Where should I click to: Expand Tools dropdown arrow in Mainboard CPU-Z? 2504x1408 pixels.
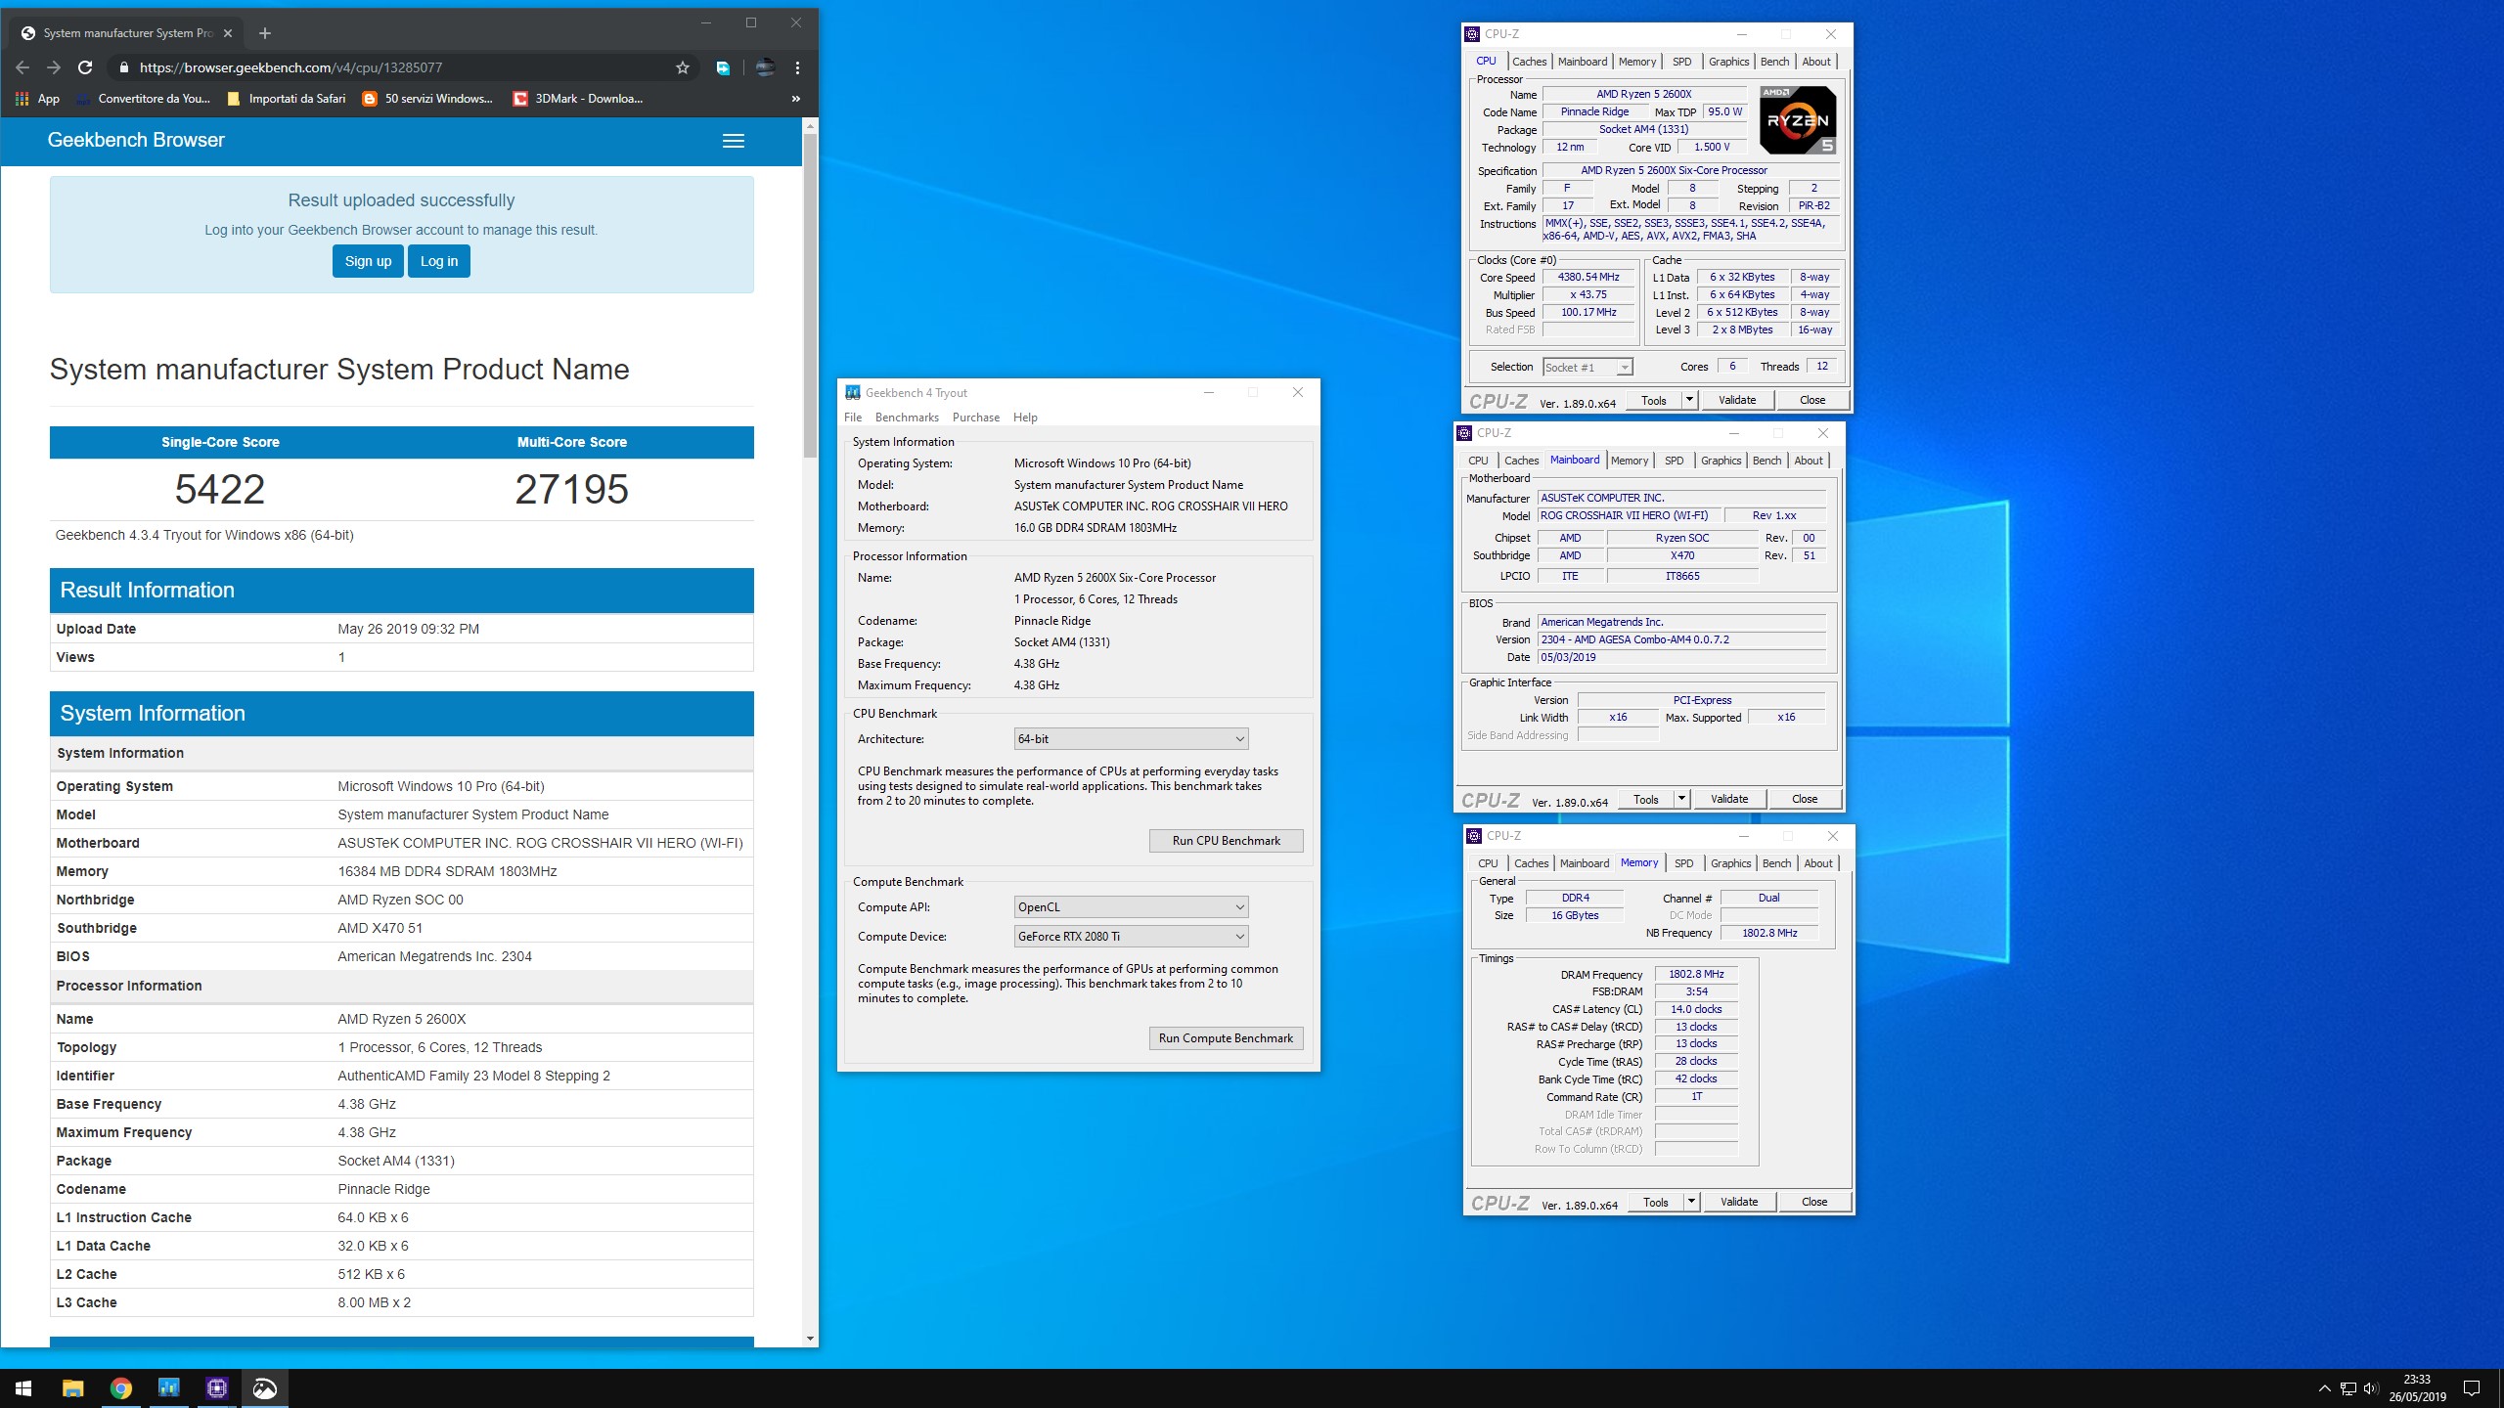(1681, 799)
